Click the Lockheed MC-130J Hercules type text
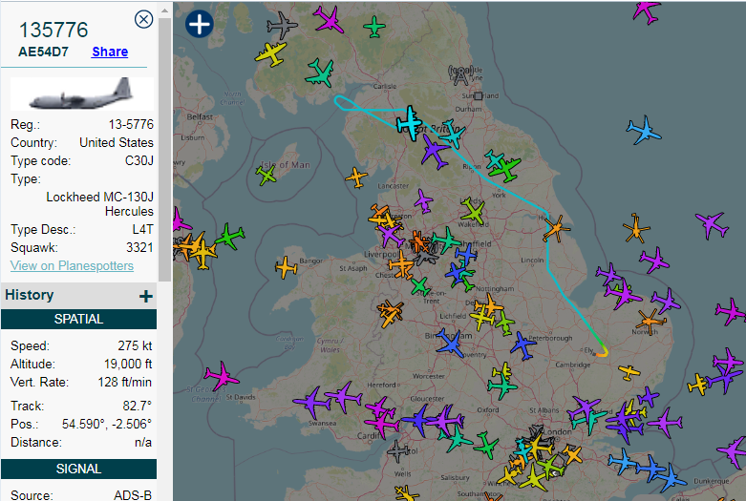Screen dimensions: 746x501 [x=100, y=204]
